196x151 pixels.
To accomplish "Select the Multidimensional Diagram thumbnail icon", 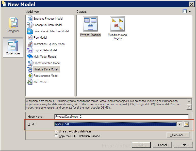I will pos(118,24).
